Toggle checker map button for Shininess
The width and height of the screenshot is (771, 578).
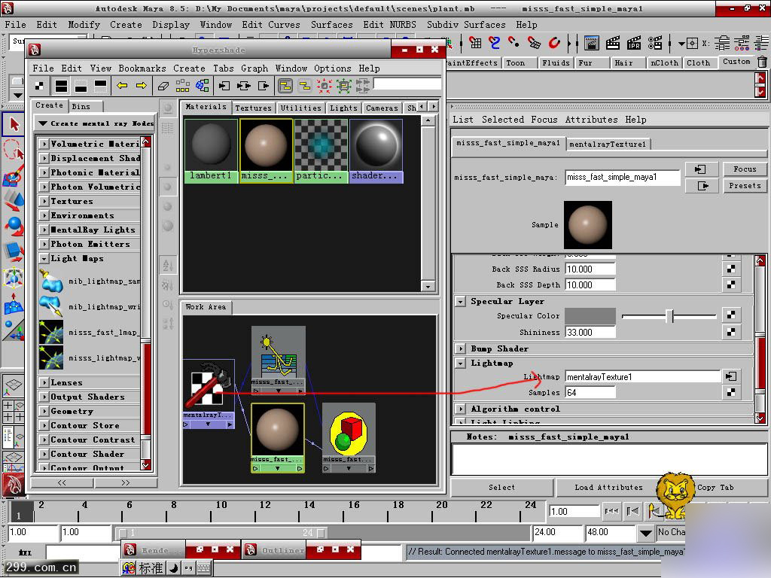[730, 332]
